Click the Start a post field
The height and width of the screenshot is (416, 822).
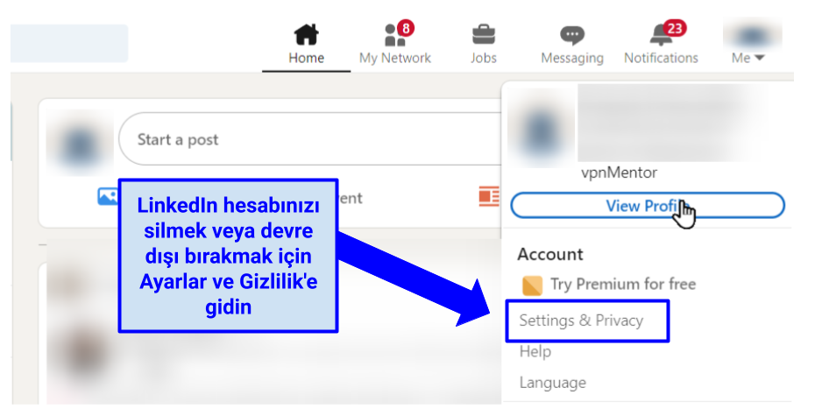click(310, 139)
